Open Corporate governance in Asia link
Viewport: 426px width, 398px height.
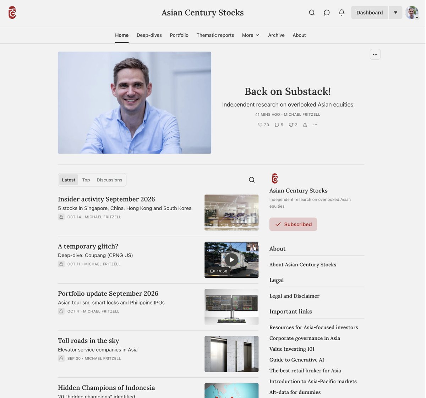pos(305,338)
